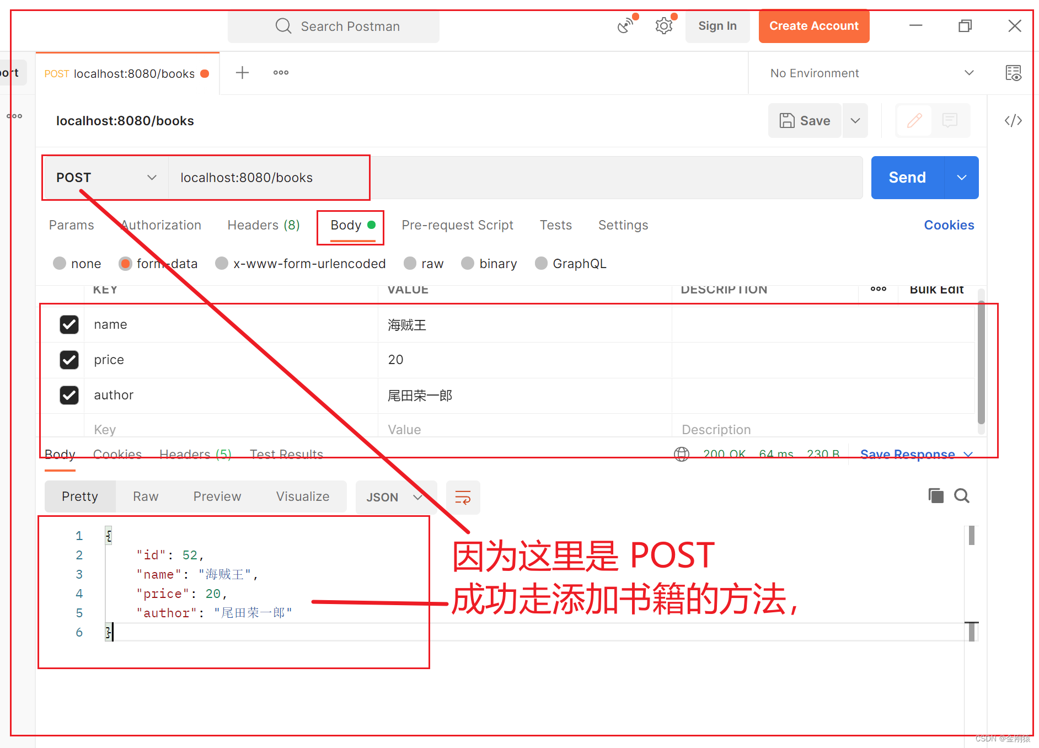Click the request URL input field
The height and width of the screenshot is (748, 1039).
(x=515, y=178)
